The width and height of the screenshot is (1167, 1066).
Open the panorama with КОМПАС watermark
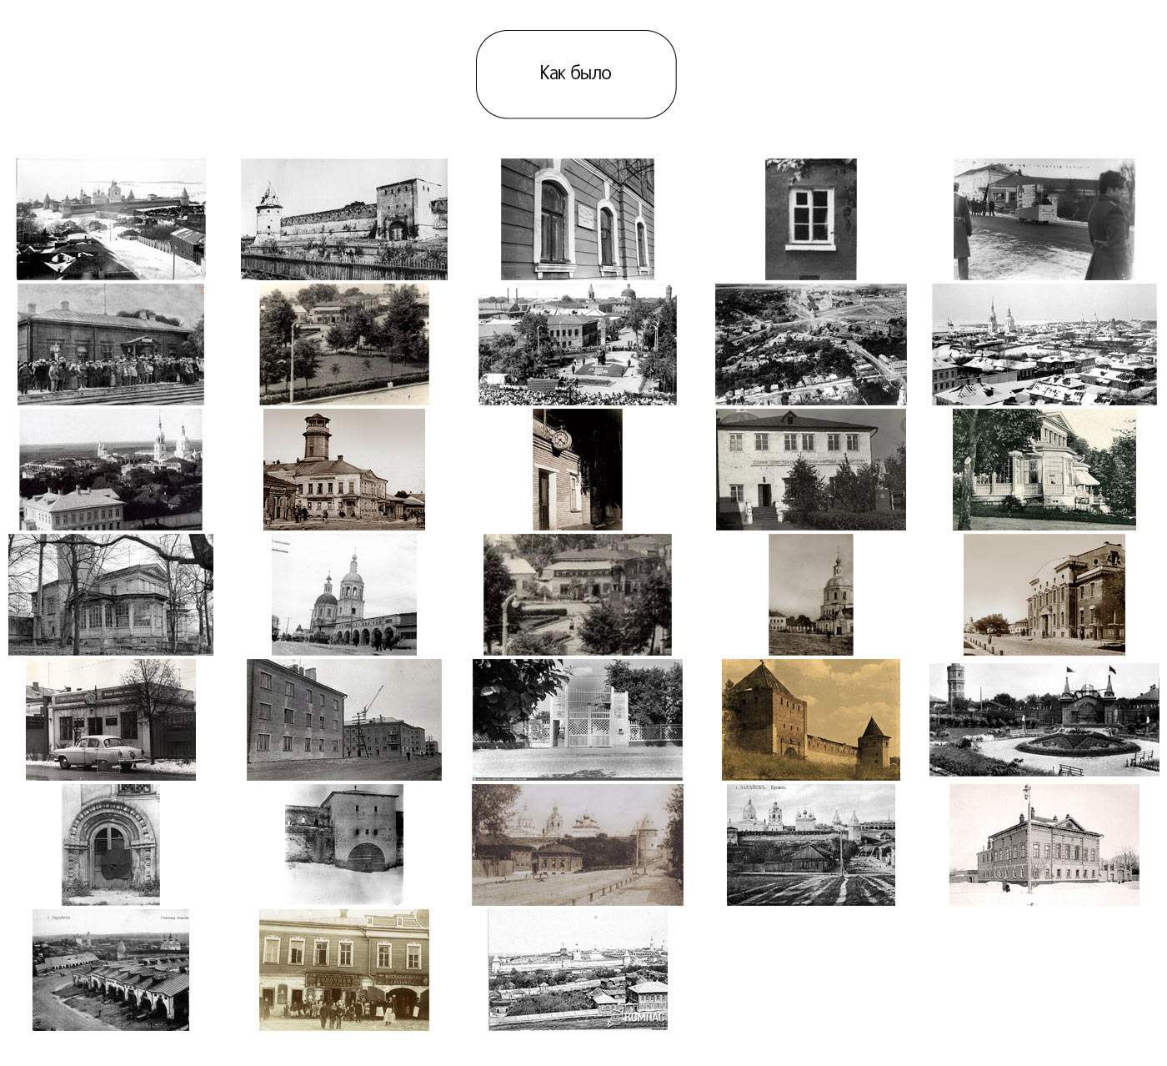(x=577, y=969)
